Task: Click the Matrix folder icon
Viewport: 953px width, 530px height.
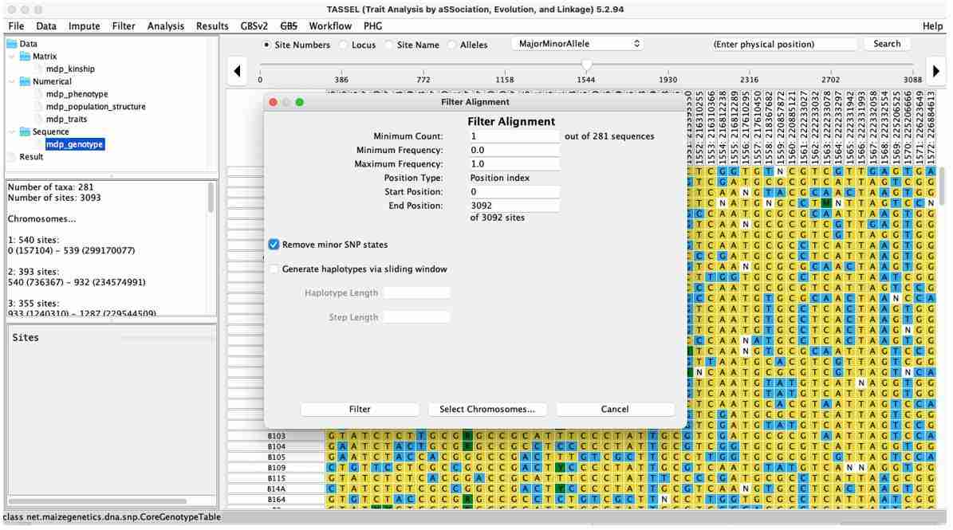Action: pyautogui.click(x=25, y=57)
